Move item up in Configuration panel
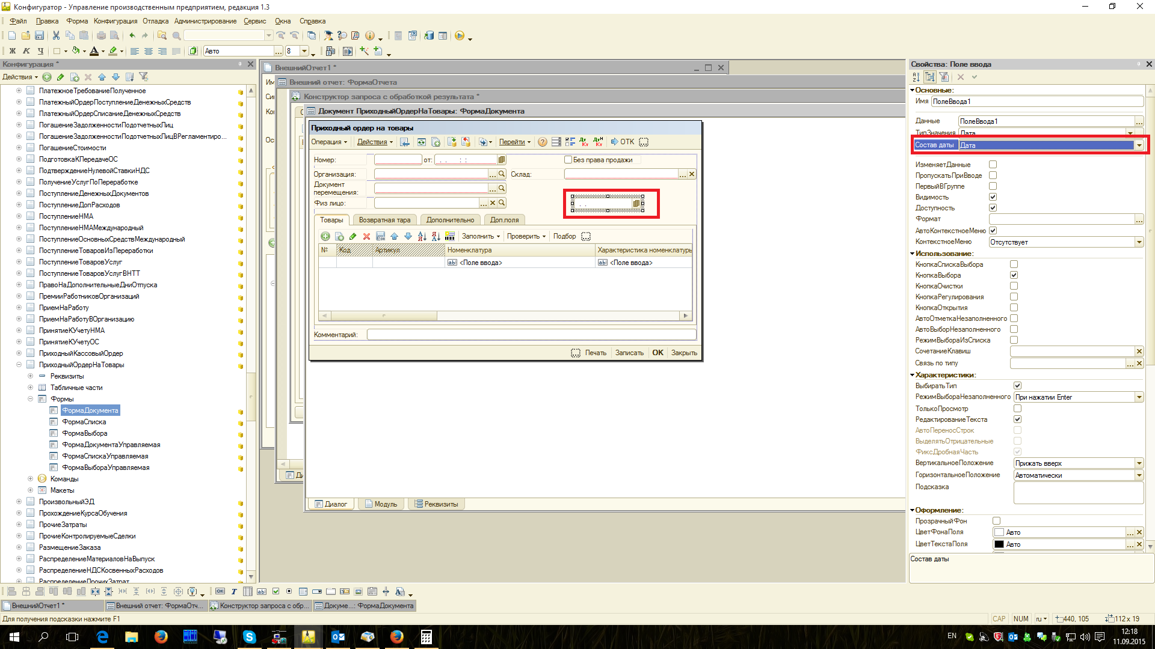This screenshot has height=649, width=1155. coord(102,77)
